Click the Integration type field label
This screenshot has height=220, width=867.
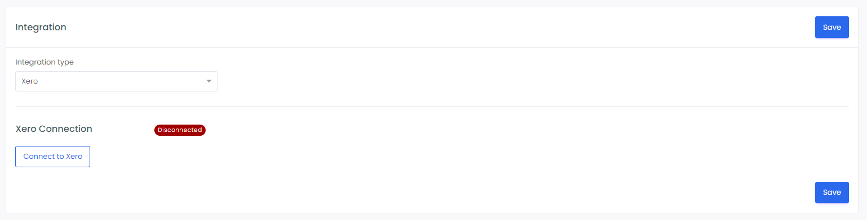(x=45, y=62)
